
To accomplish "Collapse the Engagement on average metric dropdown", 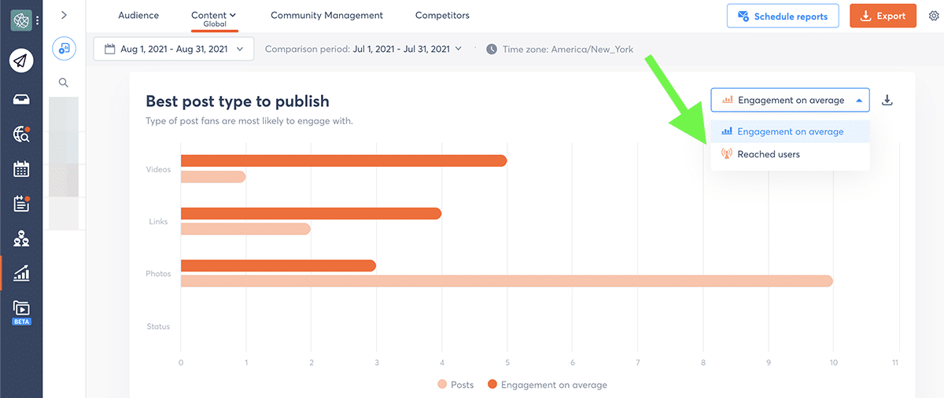I will click(x=790, y=100).
